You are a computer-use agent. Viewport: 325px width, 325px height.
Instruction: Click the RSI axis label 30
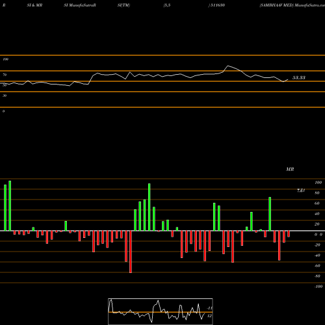[x=5, y=96]
